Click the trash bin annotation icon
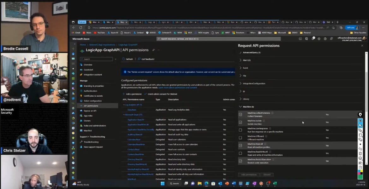Screen dimensions: 369x189 tap(360, 153)
